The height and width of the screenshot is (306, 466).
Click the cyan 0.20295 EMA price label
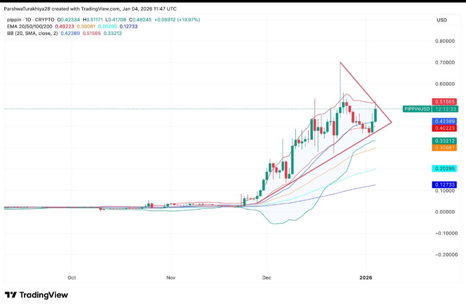click(444, 169)
